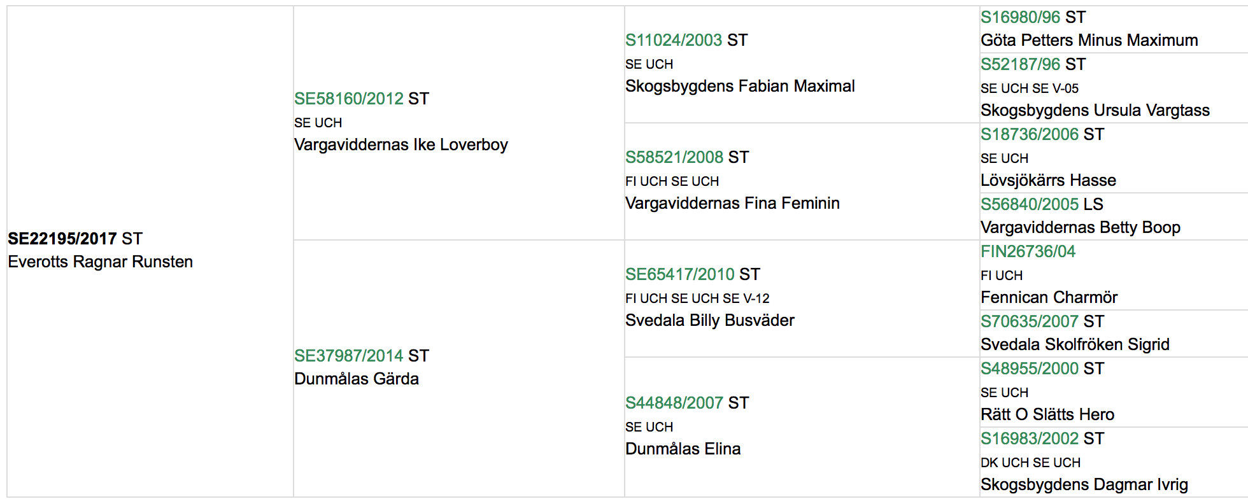The image size is (1248, 499).
Task: Open registration link SE58160/2012
Action: [349, 99]
